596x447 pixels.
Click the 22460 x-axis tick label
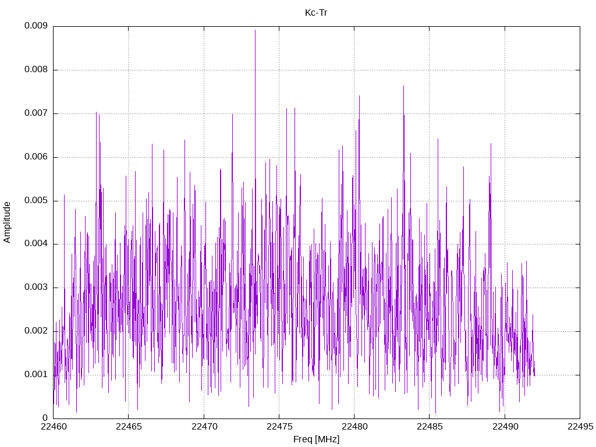54,427
